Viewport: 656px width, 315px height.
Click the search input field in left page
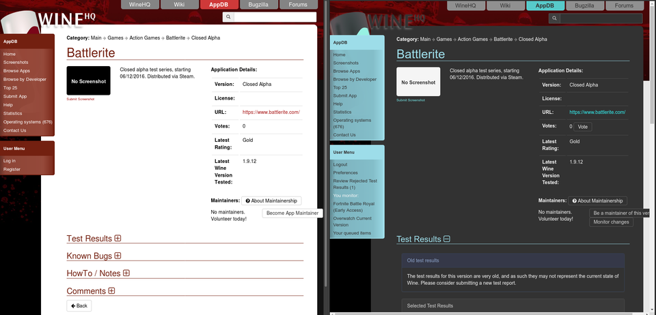tap(275, 17)
